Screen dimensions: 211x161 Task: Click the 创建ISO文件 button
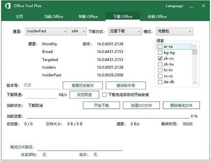(x=141, y=105)
